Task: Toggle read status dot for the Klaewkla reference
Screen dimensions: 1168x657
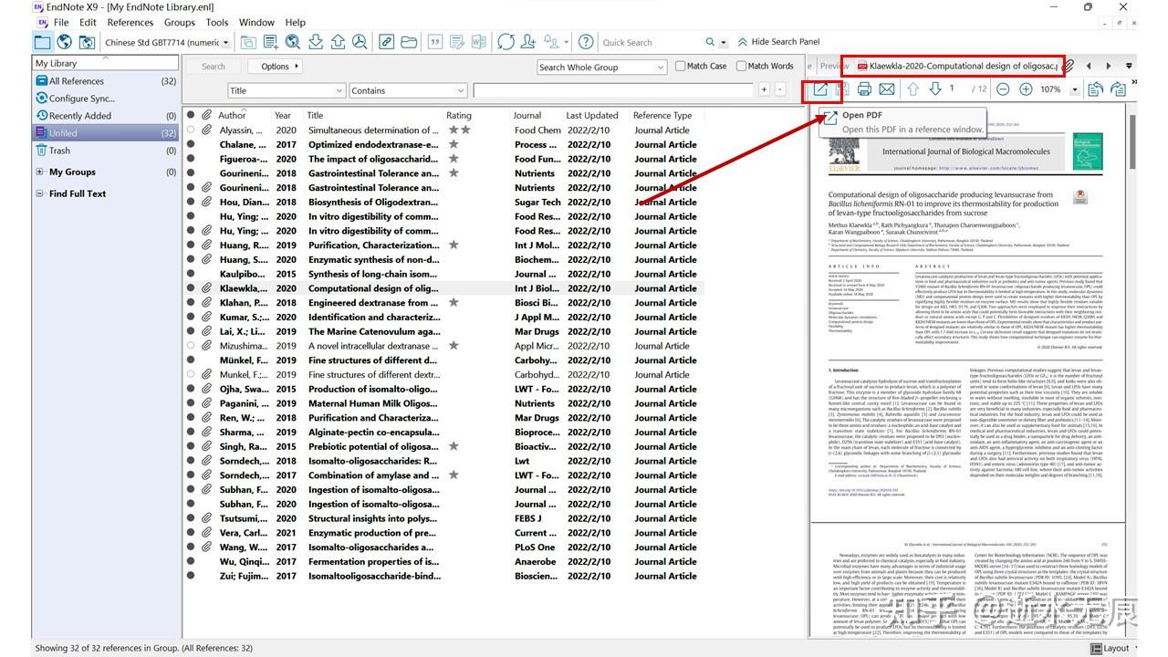Action: (x=190, y=287)
